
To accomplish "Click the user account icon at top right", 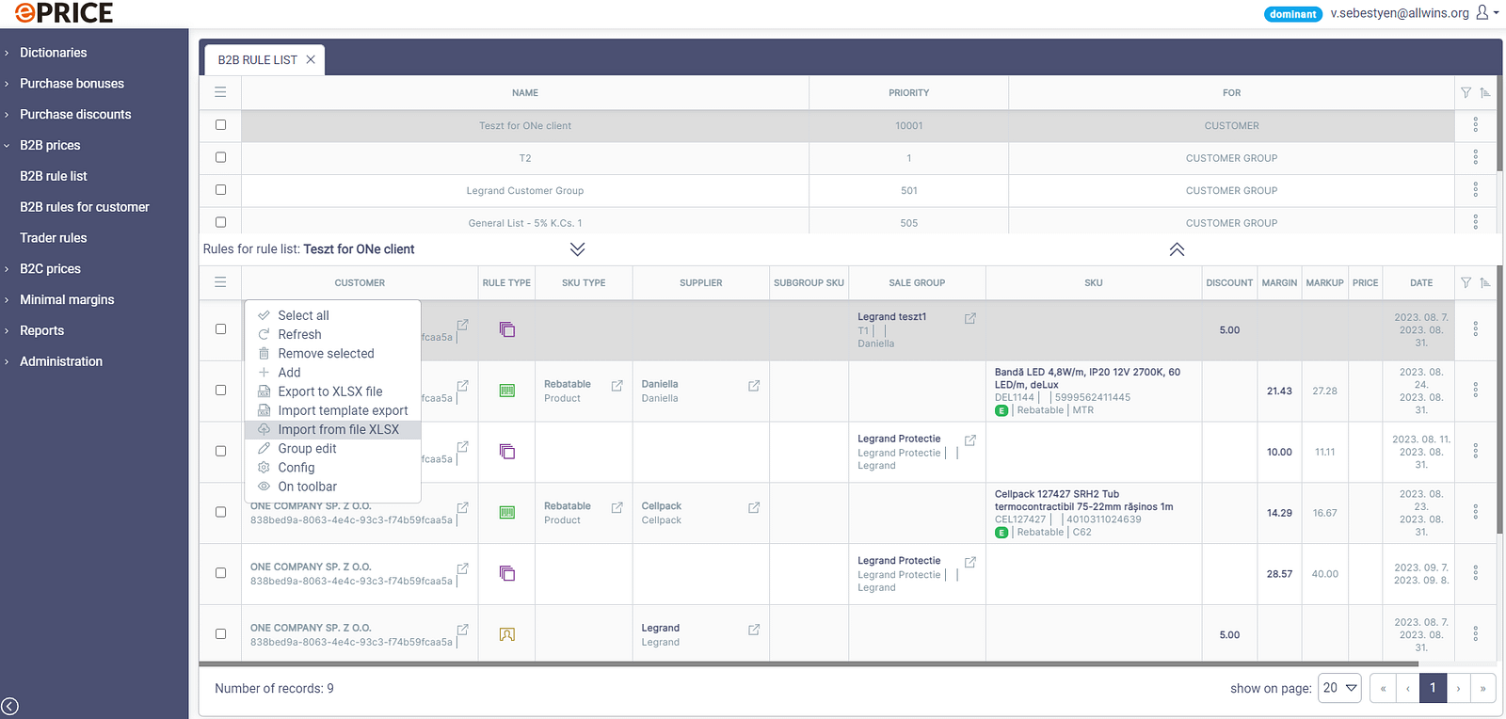I will (x=1482, y=12).
